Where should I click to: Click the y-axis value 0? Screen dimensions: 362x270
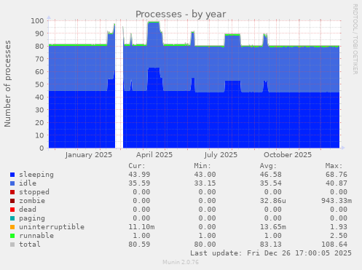point(42,148)
